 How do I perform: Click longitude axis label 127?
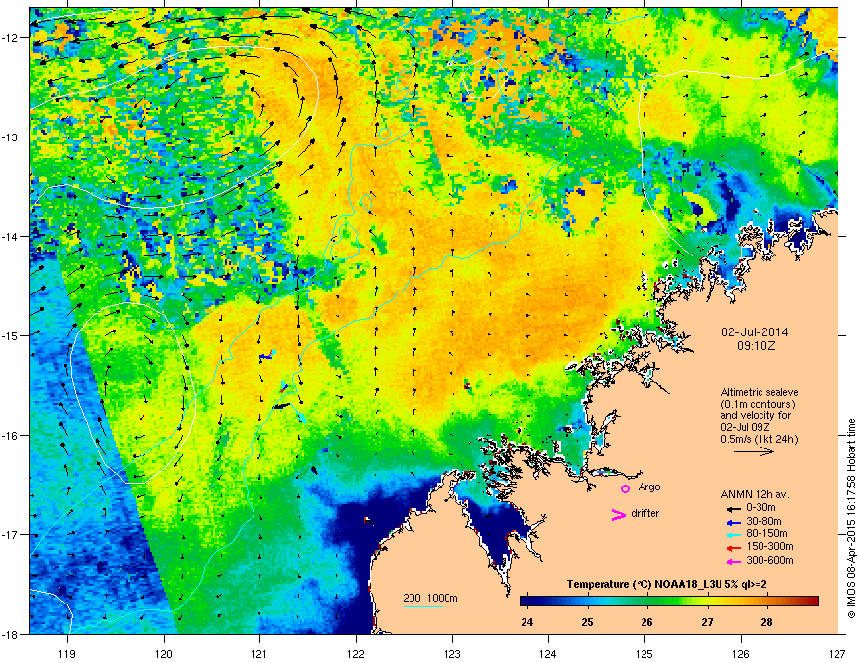(838, 652)
